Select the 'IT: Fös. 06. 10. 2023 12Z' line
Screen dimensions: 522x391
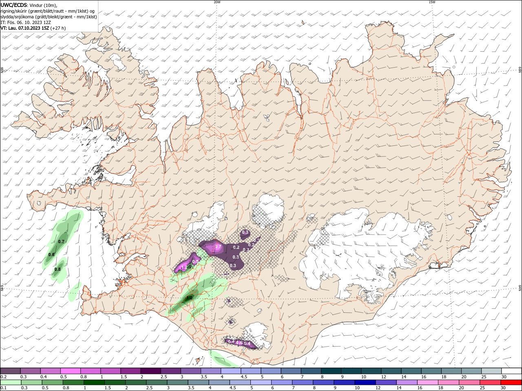click(26, 22)
